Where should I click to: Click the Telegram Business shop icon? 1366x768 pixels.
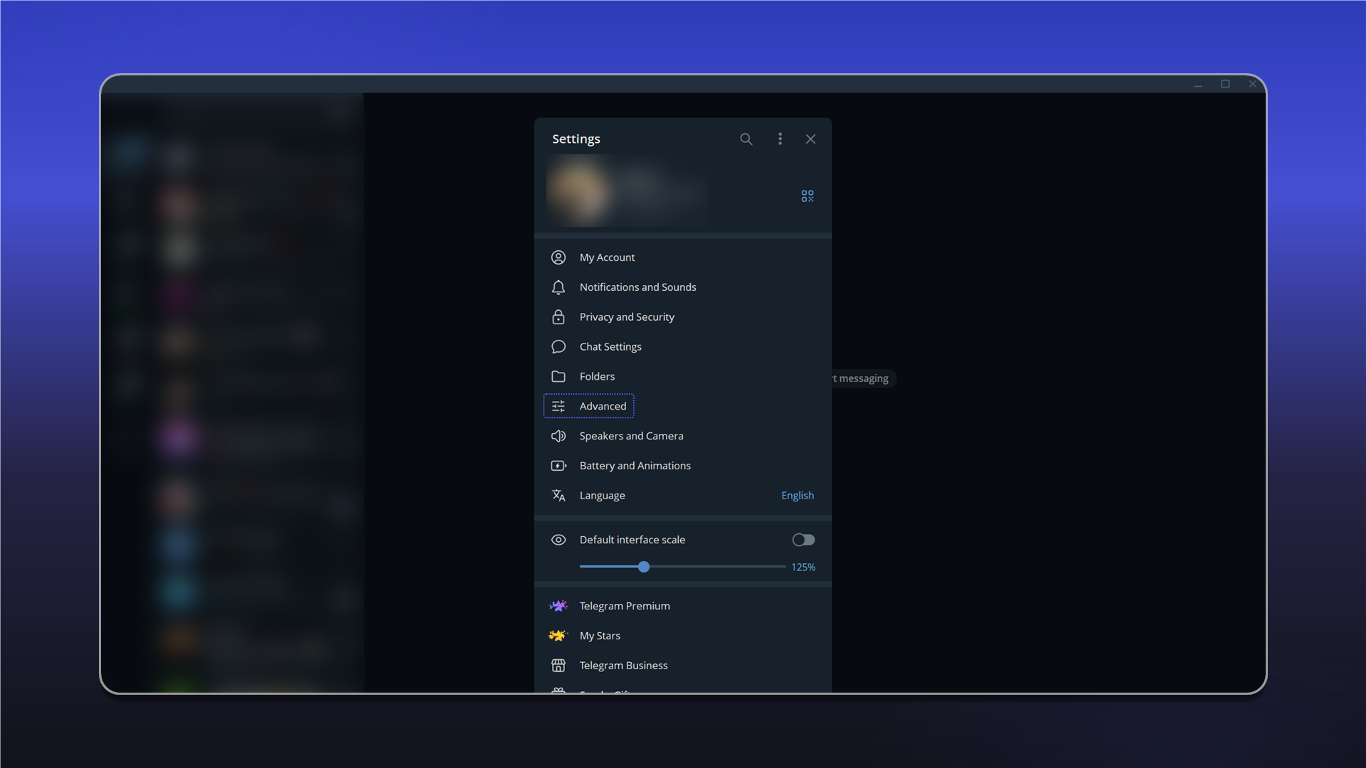(x=558, y=666)
